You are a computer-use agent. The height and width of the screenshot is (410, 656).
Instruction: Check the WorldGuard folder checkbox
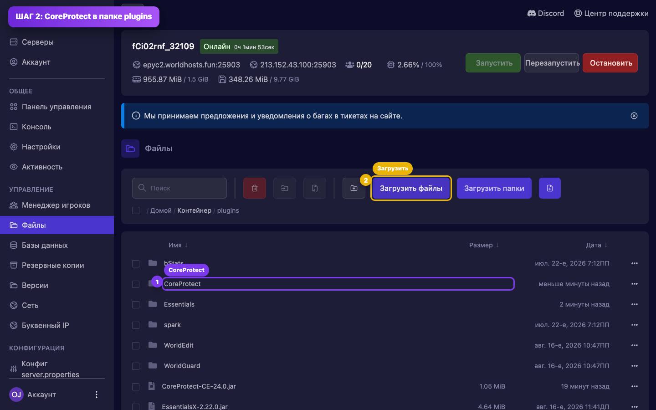(x=136, y=366)
